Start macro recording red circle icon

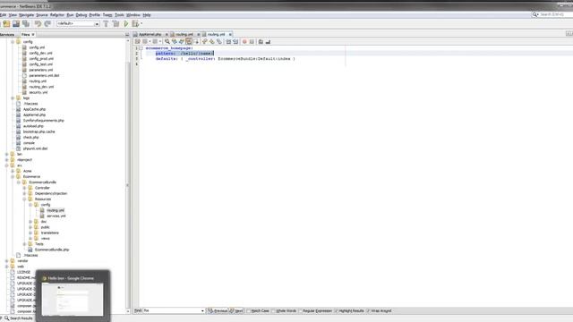[244, 42]
